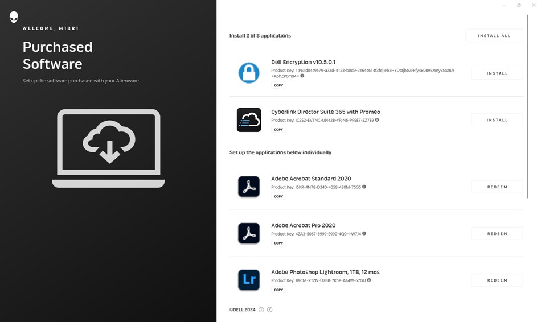Click the Lightroom Lr app icon
The height and width of the screenshot is (322, 541).
[x=249, y=279]
